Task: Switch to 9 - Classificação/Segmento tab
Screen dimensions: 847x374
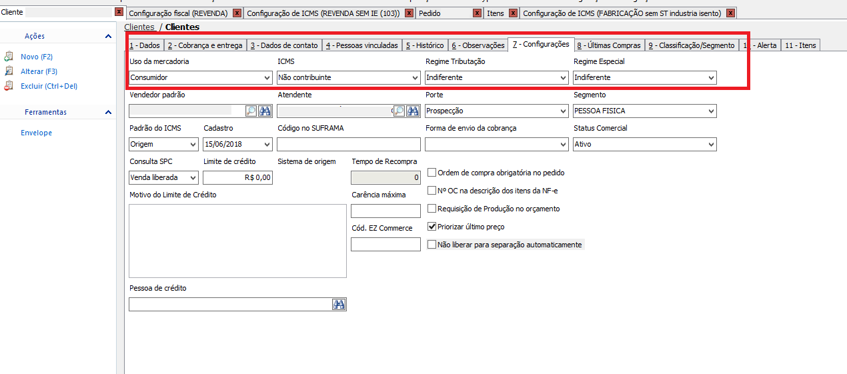Action: tap(691, 45)
